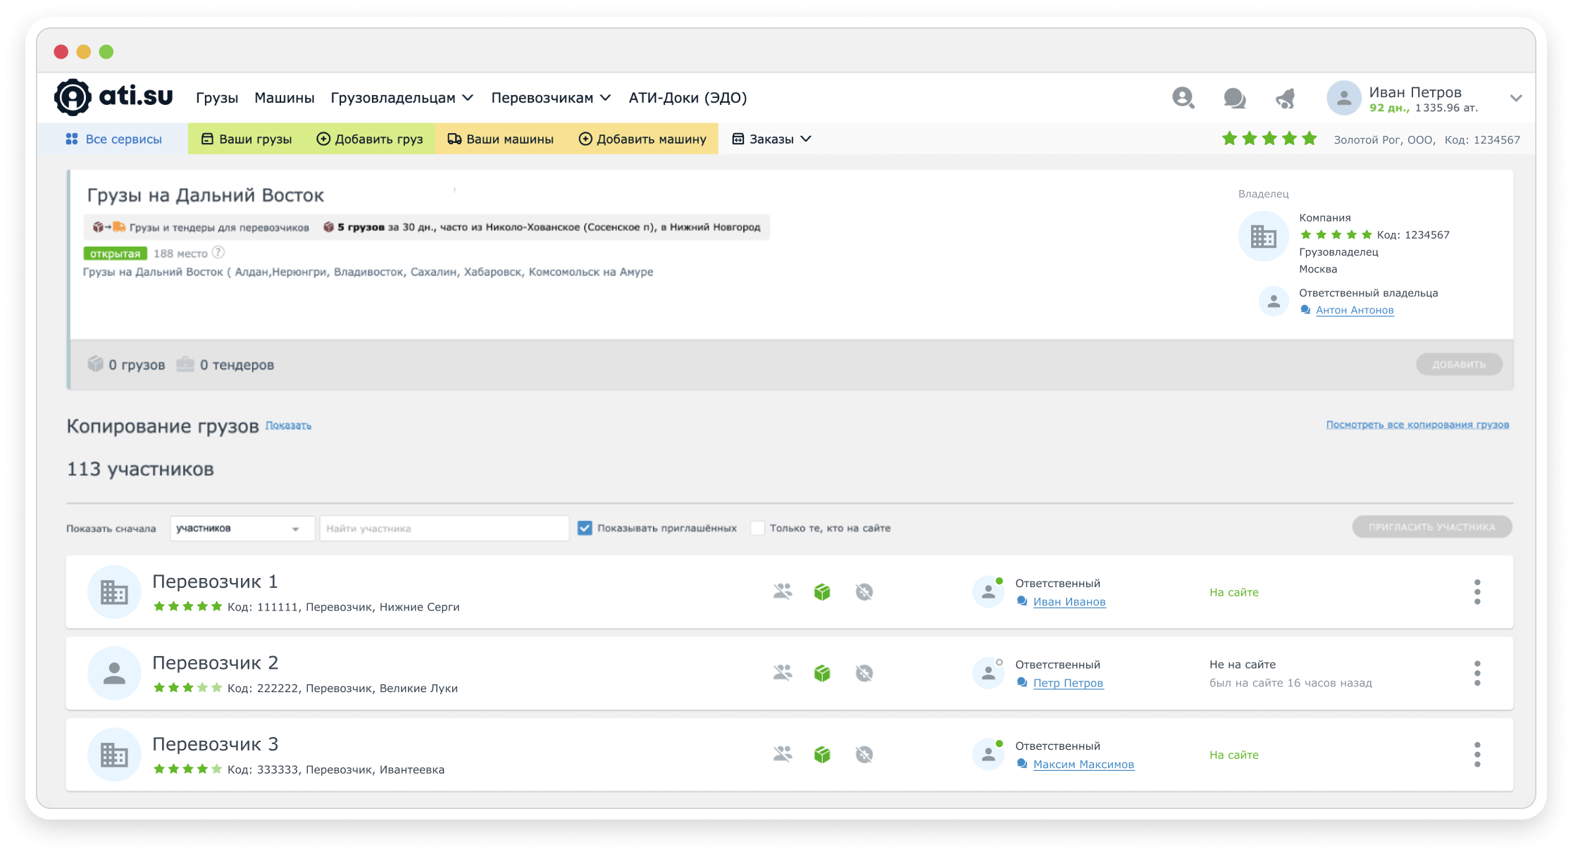Click the help question mark near 188 место

point(218,253)
